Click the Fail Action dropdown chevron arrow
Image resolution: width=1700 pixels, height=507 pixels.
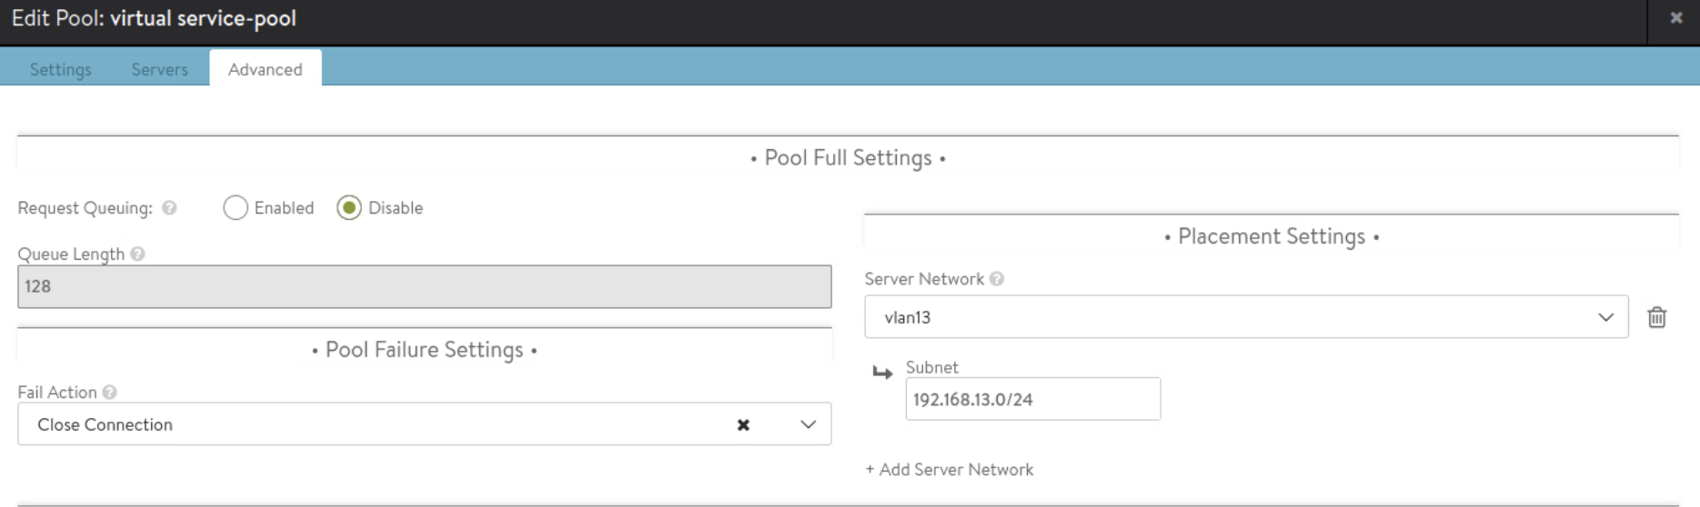(x=808, y=424)
